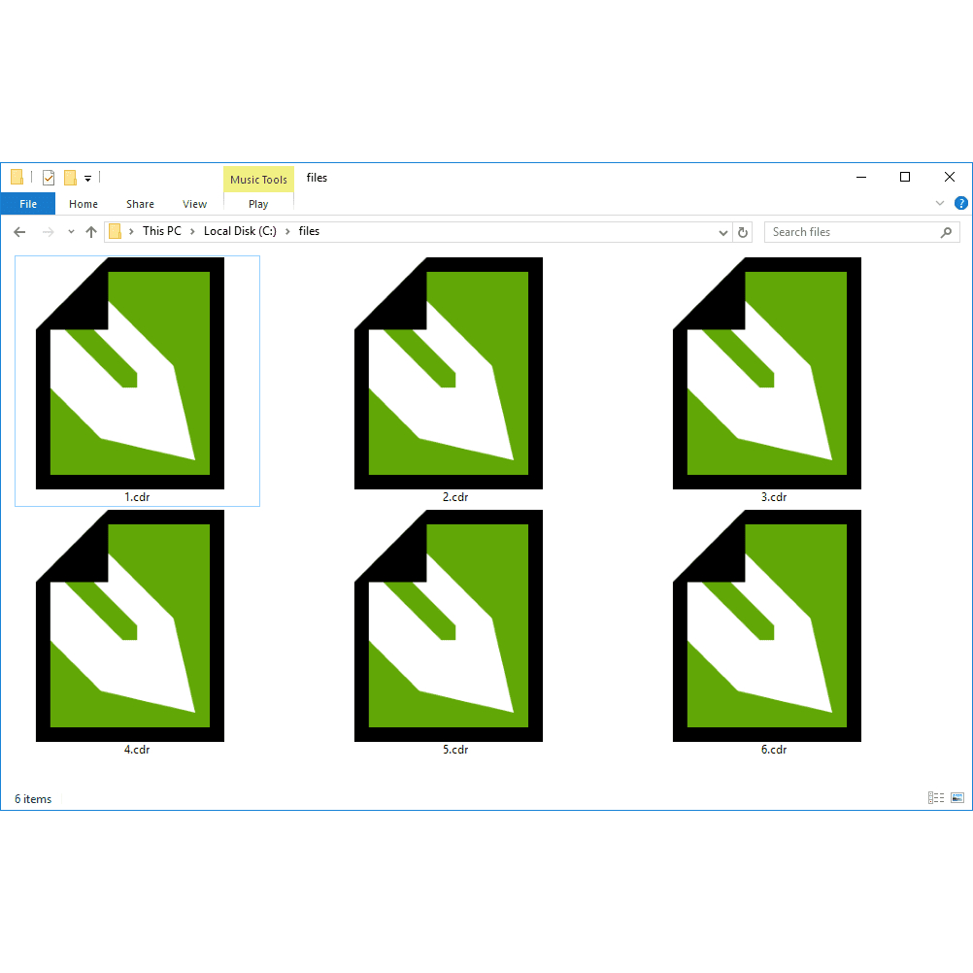Image resolution: width=973 pixels, height=973 pixels.
Task: Navigate to Local Disk (C:) breadcrumb
Action: pyautogui.click(x=240, y=231)
